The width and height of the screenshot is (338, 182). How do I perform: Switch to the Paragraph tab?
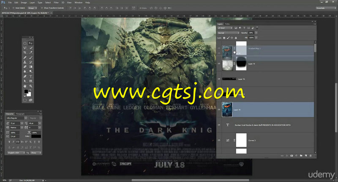point(20,114)
